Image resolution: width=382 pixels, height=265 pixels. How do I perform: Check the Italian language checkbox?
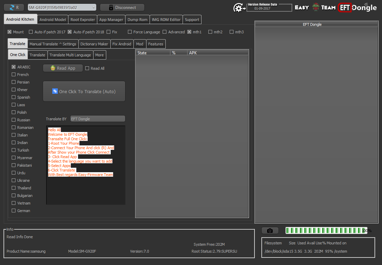[x=14, y=135]
